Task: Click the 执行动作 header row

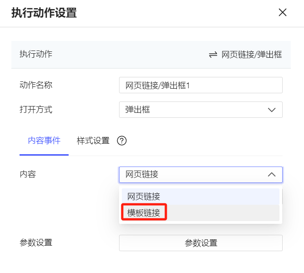Action: point(151,55)
